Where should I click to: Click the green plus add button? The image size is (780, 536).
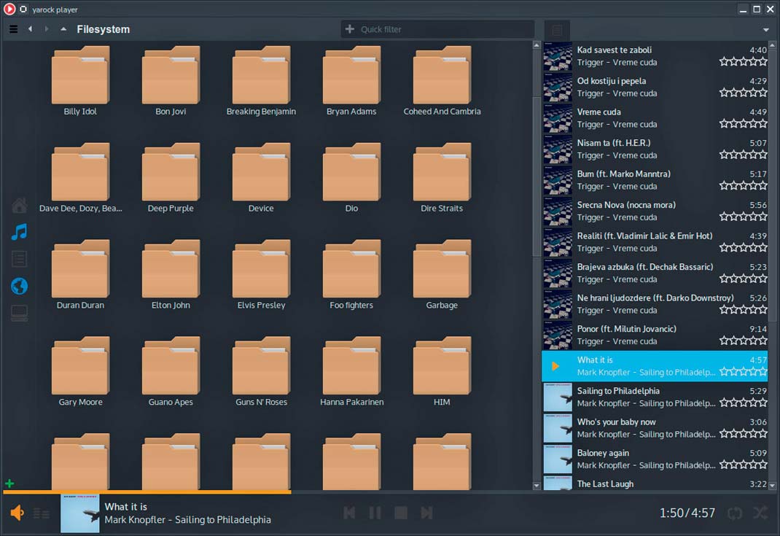pyautogui.click(x=9, y=483)
